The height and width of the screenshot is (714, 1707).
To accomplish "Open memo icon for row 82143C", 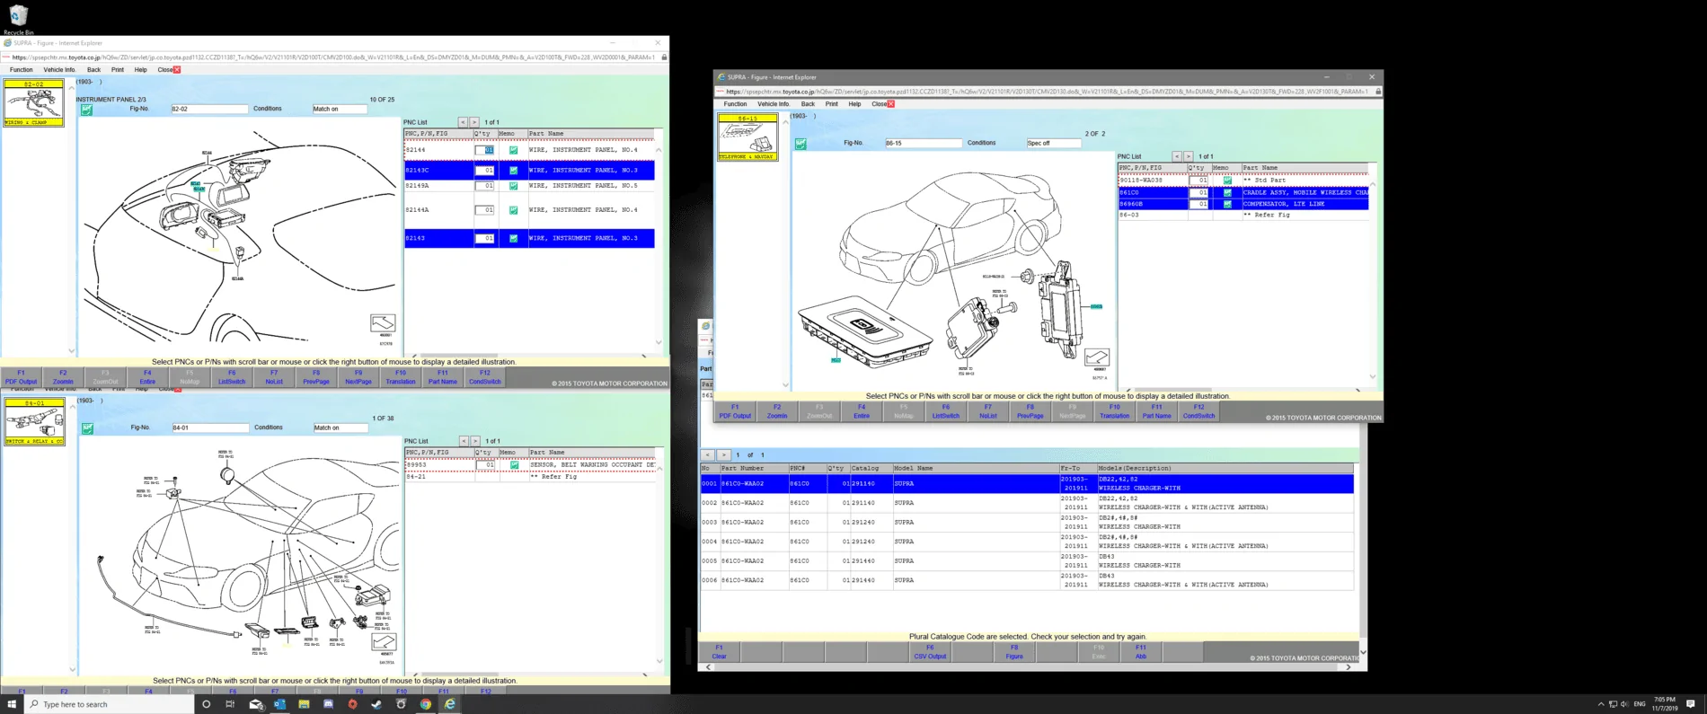I will pos(514,170).
